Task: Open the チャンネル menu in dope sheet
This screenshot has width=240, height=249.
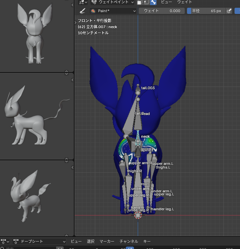Action: 129,242
